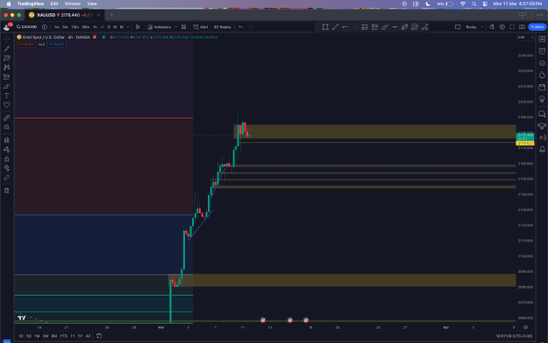Open the Rocky layout name dropdown
548x343 pixels.
click(474, 27)
